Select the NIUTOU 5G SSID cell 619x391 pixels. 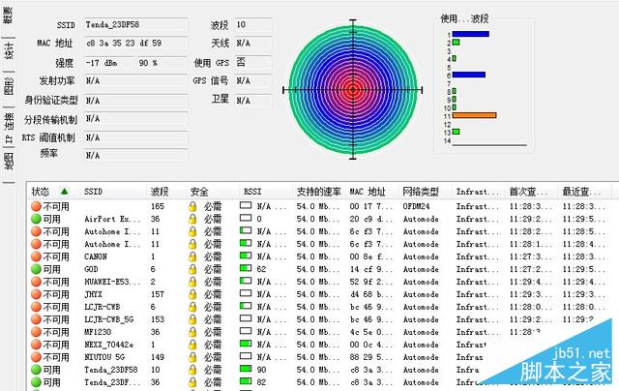104,357
